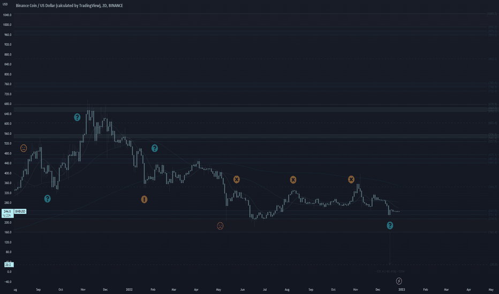This screenshot has width=499, height=294.
Task: Click the 80.0 price axis label
Action: click(x=9, y=252)
